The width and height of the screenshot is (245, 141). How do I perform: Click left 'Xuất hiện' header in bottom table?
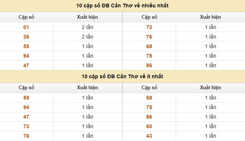point(87,87)
